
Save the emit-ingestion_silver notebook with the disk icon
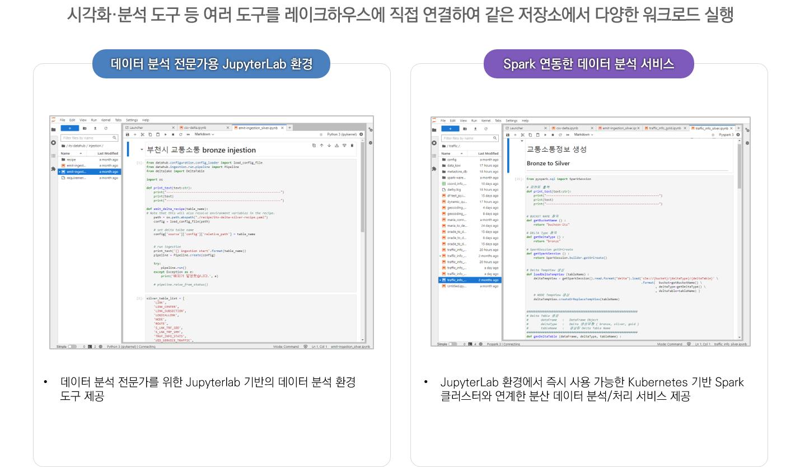128,134
